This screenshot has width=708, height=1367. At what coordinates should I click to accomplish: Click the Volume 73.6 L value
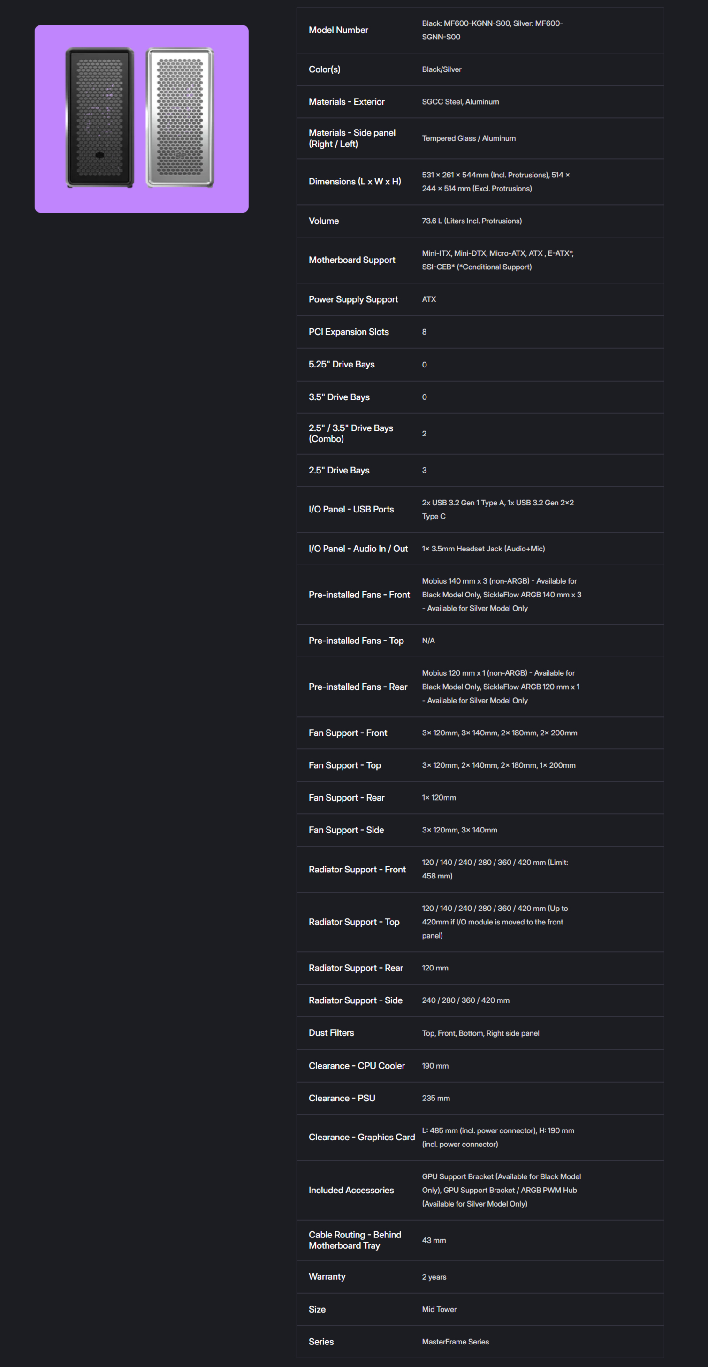[471, 221]
